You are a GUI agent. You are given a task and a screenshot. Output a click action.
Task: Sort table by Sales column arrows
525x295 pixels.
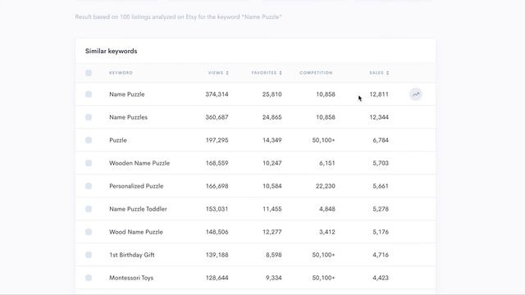[388, 73]
